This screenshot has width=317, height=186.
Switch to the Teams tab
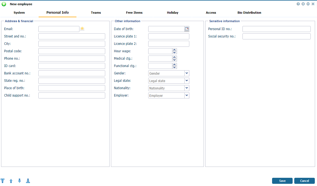coord(96,13)
